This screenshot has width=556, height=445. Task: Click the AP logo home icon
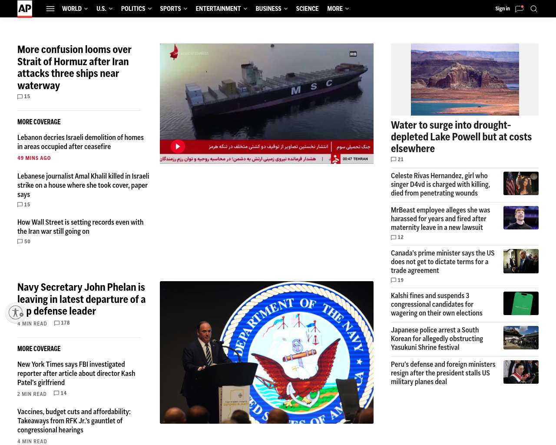point(25,9)
